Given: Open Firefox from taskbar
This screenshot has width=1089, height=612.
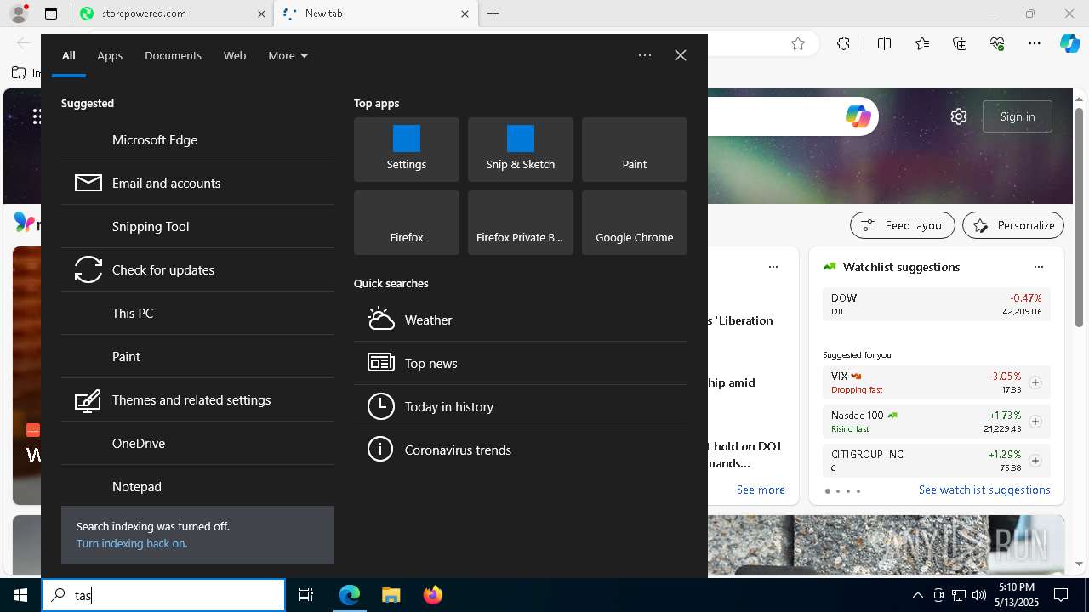Looking at the screenshot, I should click(433, 595).
